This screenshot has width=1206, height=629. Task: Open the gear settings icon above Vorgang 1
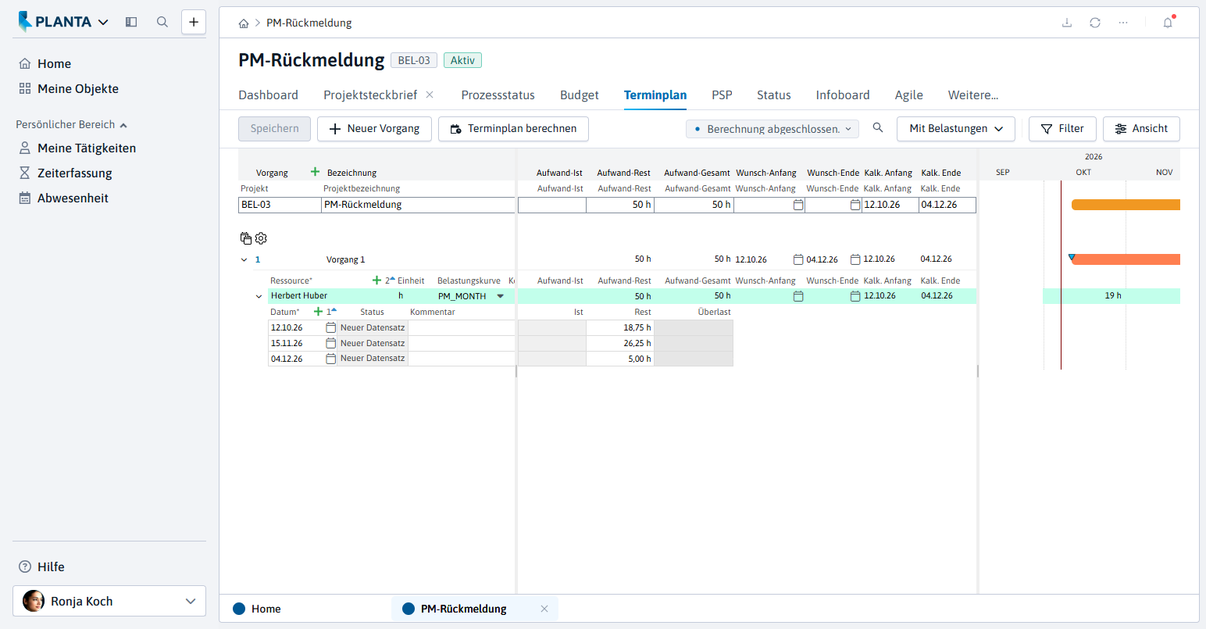(261, 238)
